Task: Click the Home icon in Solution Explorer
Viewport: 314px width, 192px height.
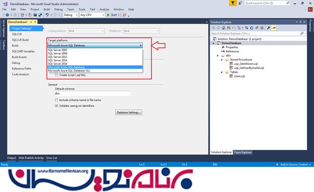Action: click(x=223, y=28)
